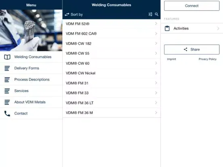Click the welding wire header photo
The image size is (223, 167).
(31, 30)
